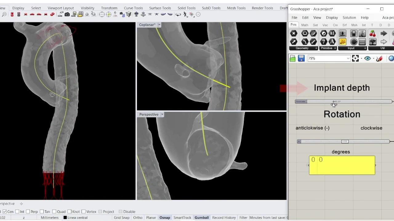
Task: Click the sketch pencil icon in Grasshopper
Action: [379, 58]
